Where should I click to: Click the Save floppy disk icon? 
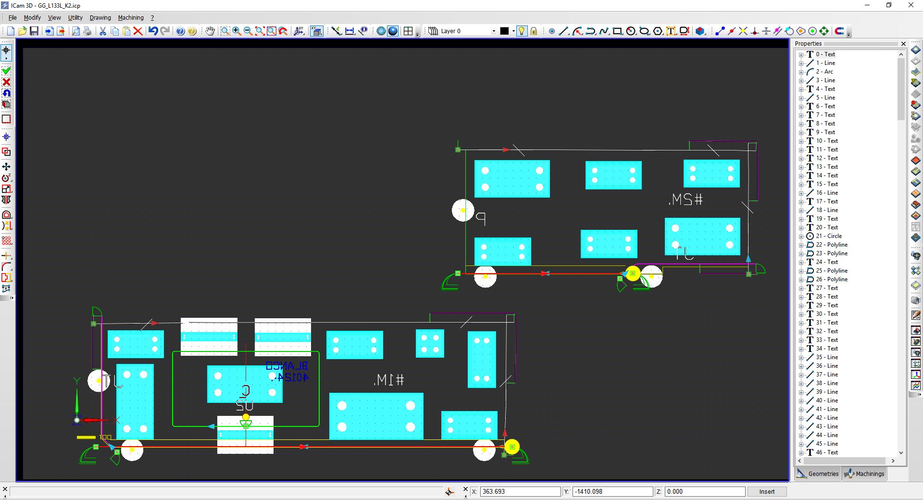coord(34,31)
